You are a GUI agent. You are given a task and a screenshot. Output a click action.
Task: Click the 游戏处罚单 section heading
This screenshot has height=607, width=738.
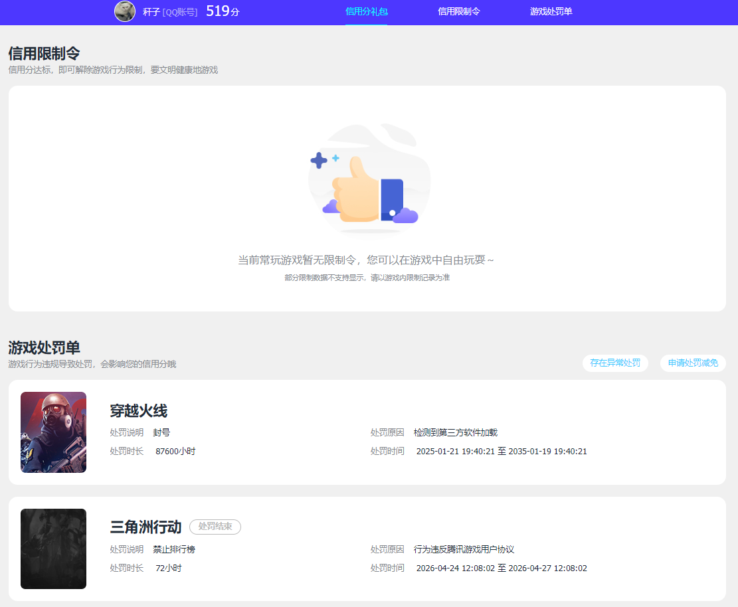(x=45, y=348)
